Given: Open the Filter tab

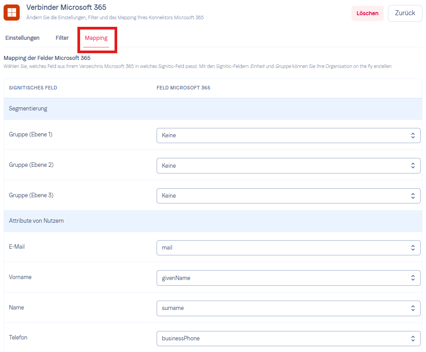Looking at the screenshot, I should tap(62, 38).
